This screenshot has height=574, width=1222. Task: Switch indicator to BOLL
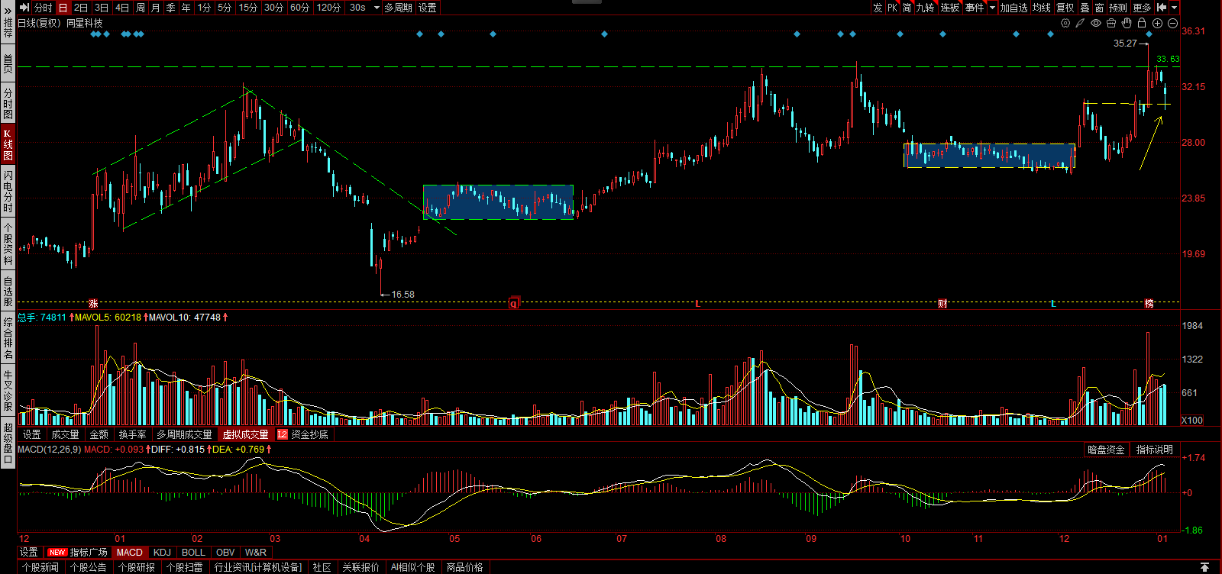[x=193, y=552]
